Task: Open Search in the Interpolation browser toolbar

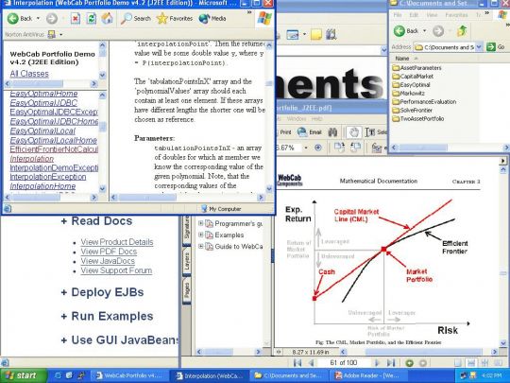Action: [136, 19]
